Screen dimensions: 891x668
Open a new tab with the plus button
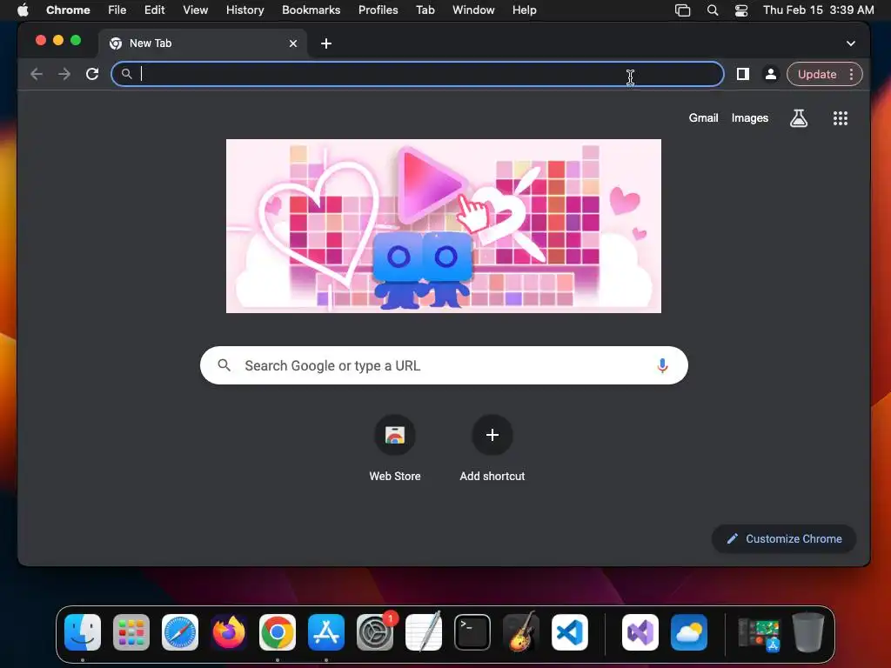click(326, 43)
